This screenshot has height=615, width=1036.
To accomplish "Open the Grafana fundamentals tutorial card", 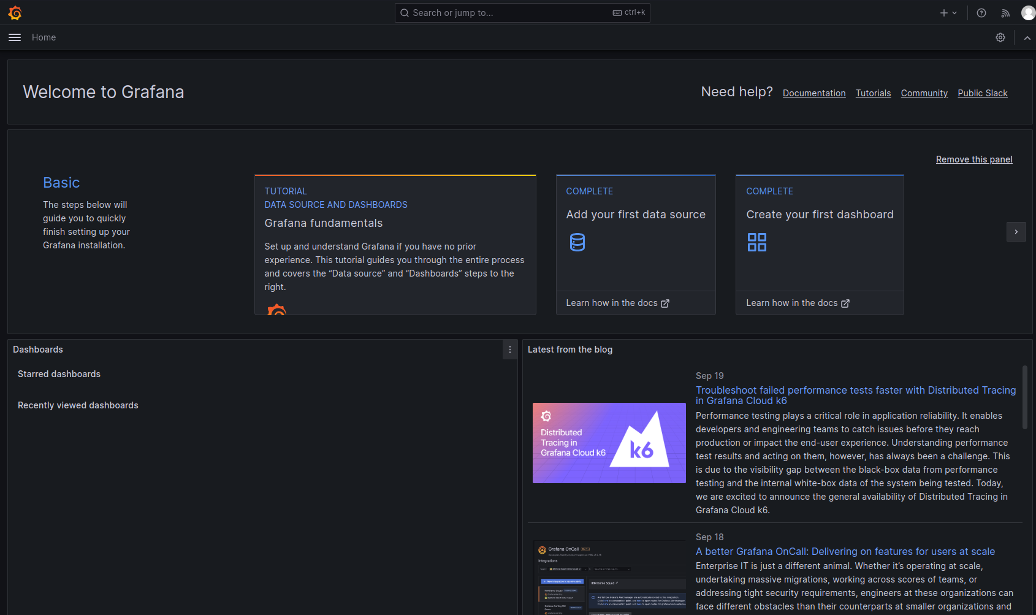I will click(395, 245).
